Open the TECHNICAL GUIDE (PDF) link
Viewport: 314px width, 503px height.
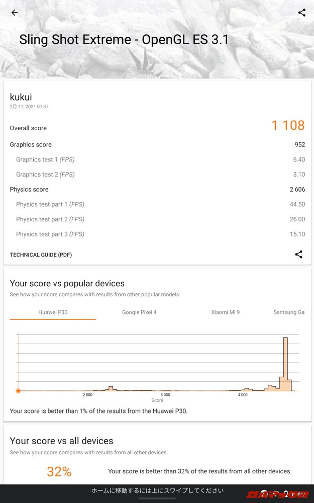coord(41,255)
